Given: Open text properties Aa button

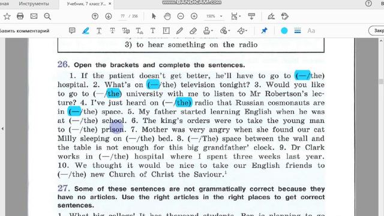Looking at the screenshot, I should tap(311, 31).
